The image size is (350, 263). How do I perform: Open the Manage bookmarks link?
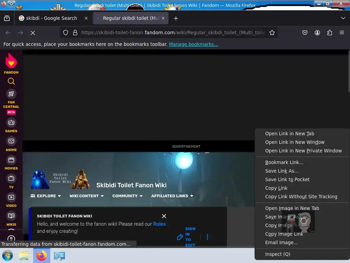point(193,44)
